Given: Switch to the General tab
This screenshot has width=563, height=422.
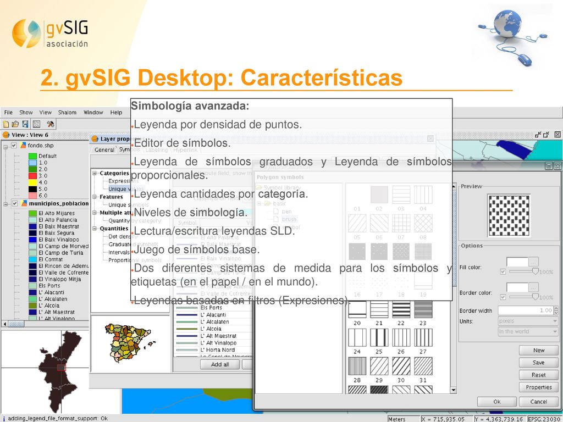Looking at the screenshot, I should point(104,149).
